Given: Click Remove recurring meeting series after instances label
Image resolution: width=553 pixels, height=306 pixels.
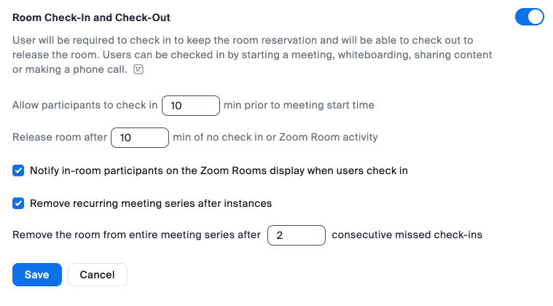Looking at the screenshot, I should [151, 203].
